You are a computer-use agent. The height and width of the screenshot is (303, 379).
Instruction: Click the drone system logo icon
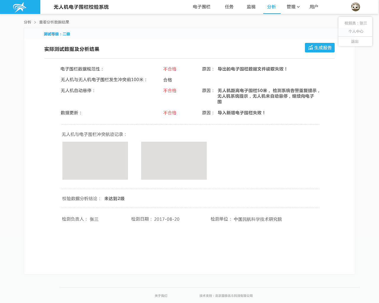point(19,7)
